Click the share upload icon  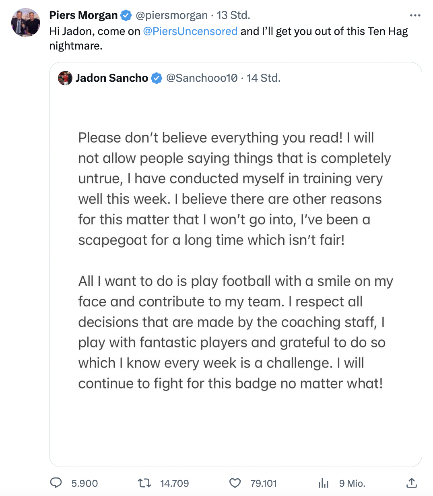pyautogui.click(x=411, y=483)
